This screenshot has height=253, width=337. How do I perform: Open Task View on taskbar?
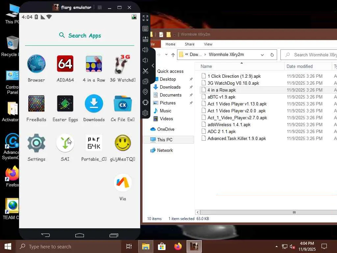pos(129,246)
